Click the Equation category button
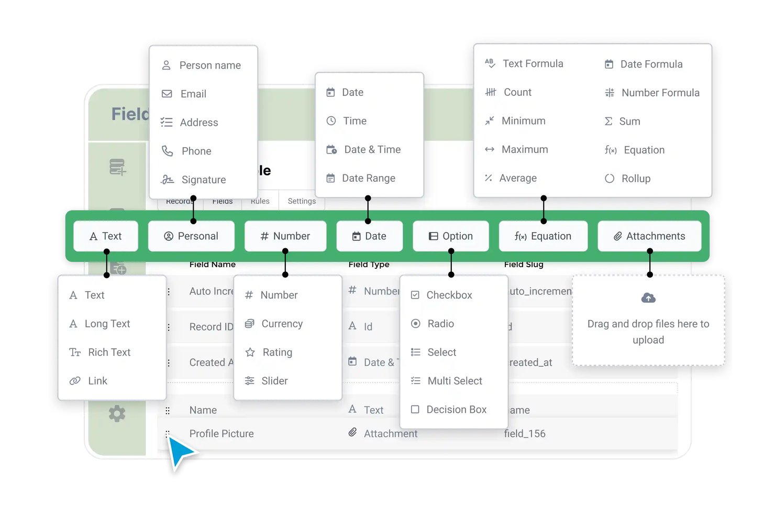Screen dimensions: 775x517 543,236
